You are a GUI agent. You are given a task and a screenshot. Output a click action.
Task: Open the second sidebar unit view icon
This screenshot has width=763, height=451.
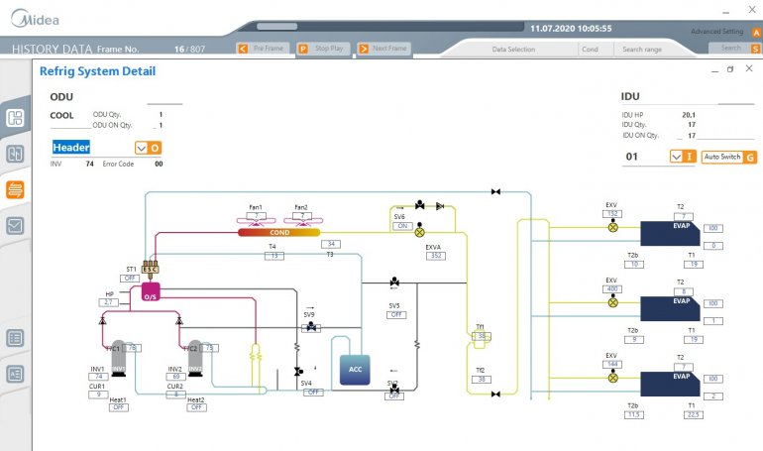(x=15, y=154)
